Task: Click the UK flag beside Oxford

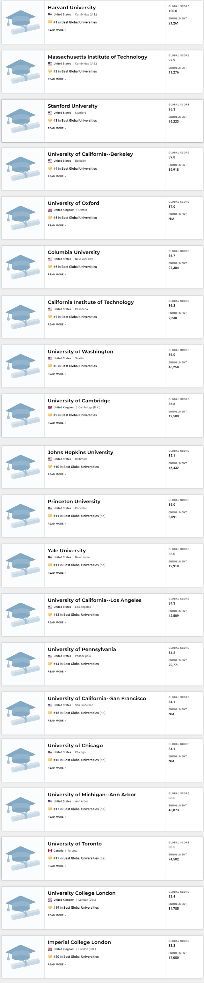Action: [x=50, y=210]
